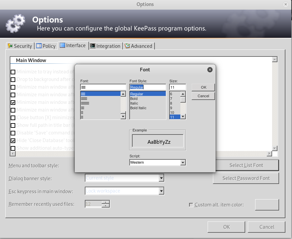292x239 pixels.
Task: Toggle 'Disable Save command' checkbox
Action: pyautogui.click(x=13, y=133)
